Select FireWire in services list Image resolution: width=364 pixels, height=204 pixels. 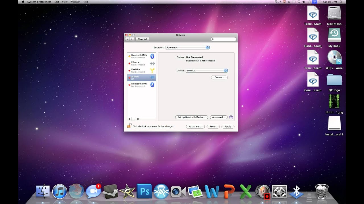tap(142, 71)
